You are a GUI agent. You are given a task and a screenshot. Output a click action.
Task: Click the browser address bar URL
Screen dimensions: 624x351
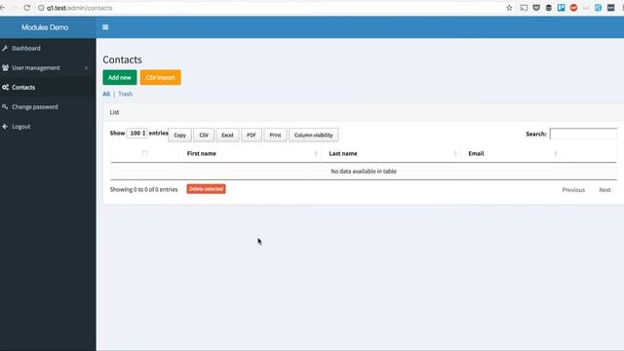80,8
